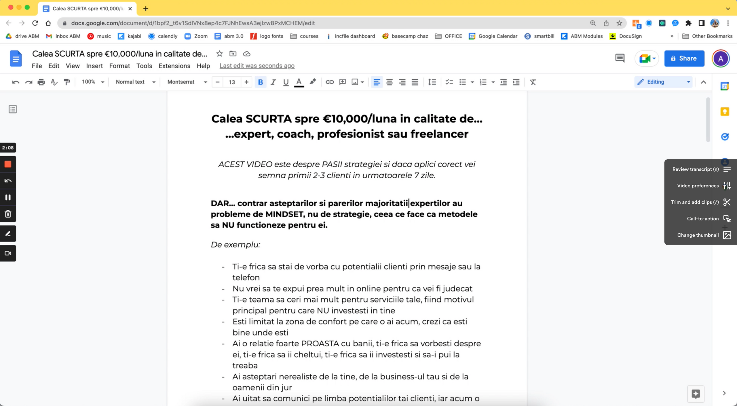737x406 pixels.
Task: Open the Extensions menu
Action: pos(174,66)
